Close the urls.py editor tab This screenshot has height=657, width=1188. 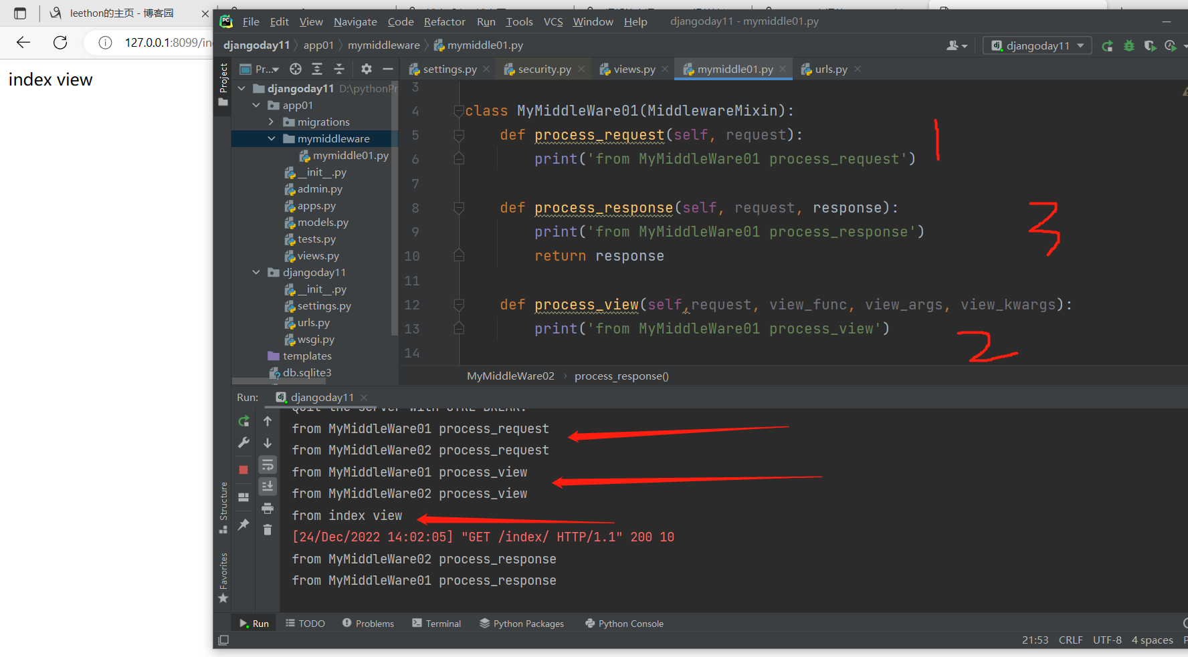tap(858, 69)
